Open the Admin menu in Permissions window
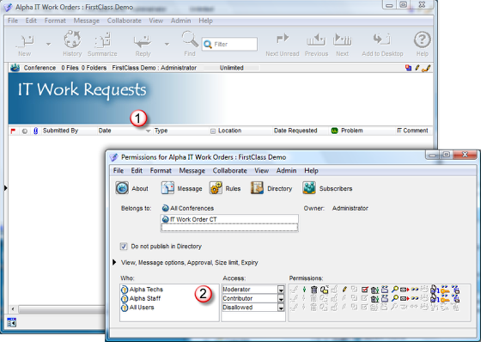The image size is (481, 342). tap(286, 171)
